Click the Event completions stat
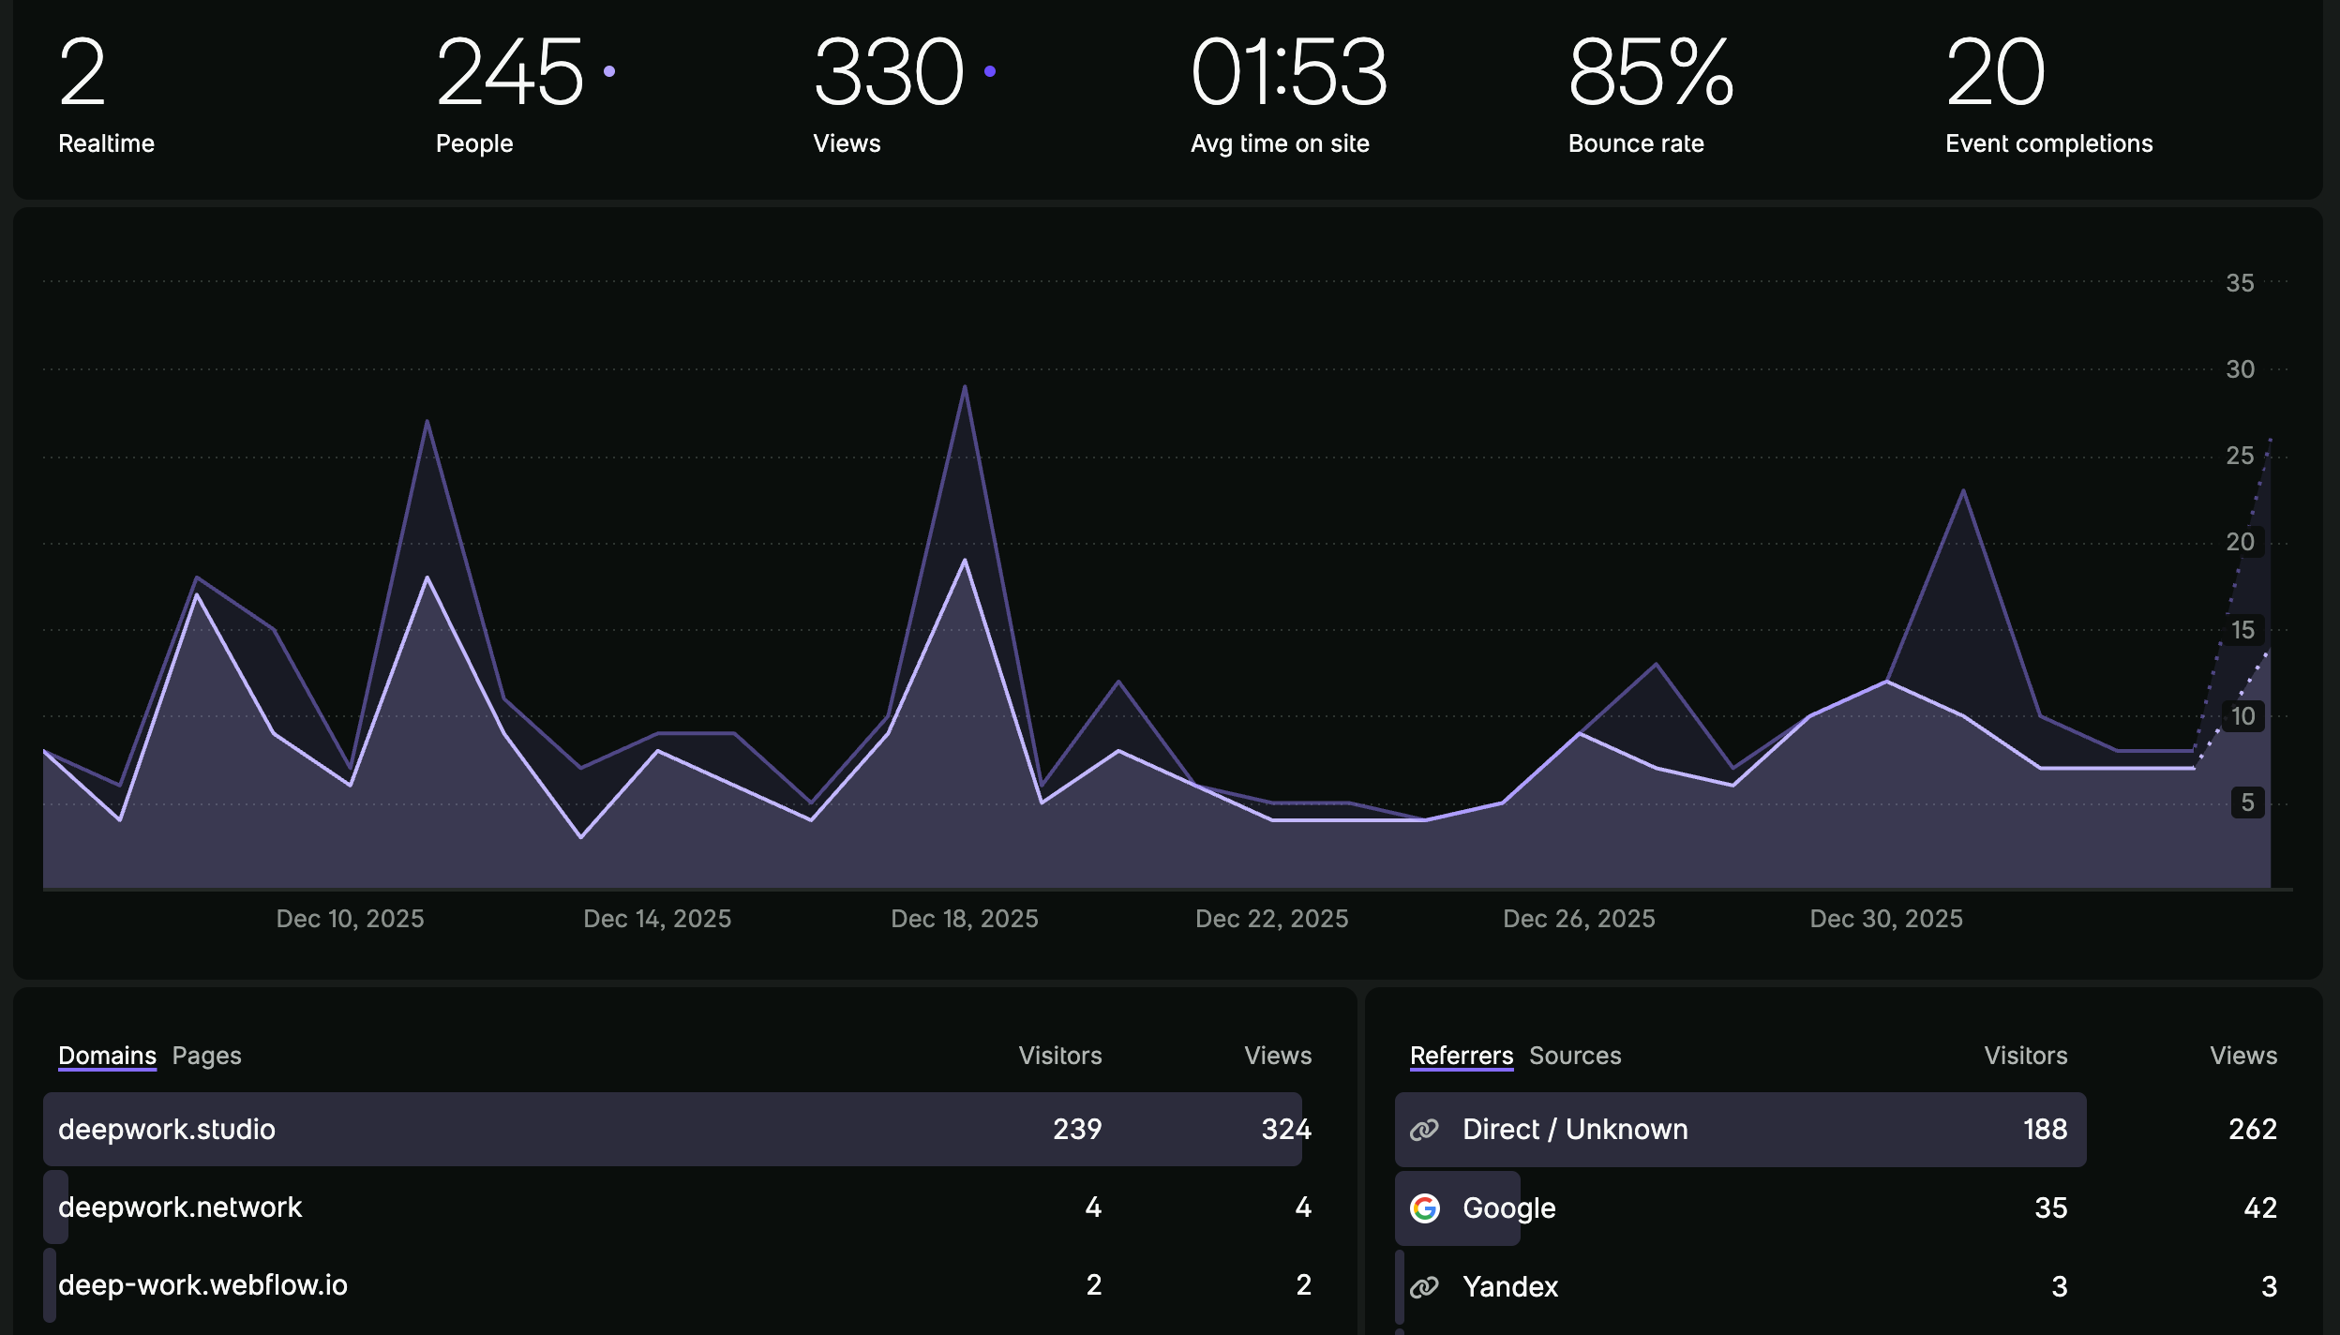Image resolution: width=2340 pixels, height=1335 pixels. coord(2048,94)
